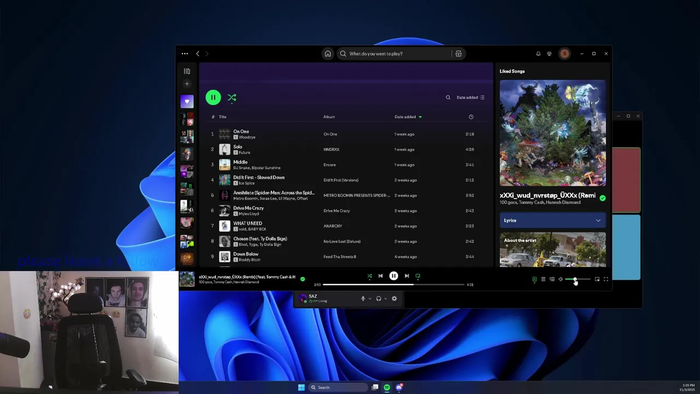Collapse Your Library sidebar icon

[x=187, y=71]
